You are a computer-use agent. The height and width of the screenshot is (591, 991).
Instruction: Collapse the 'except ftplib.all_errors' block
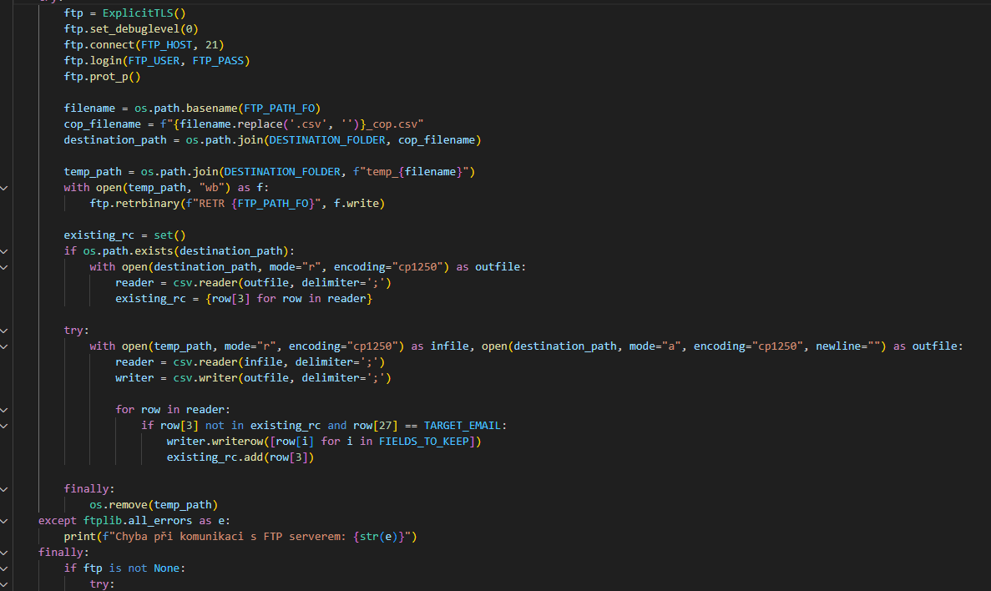tap(4, 521)
